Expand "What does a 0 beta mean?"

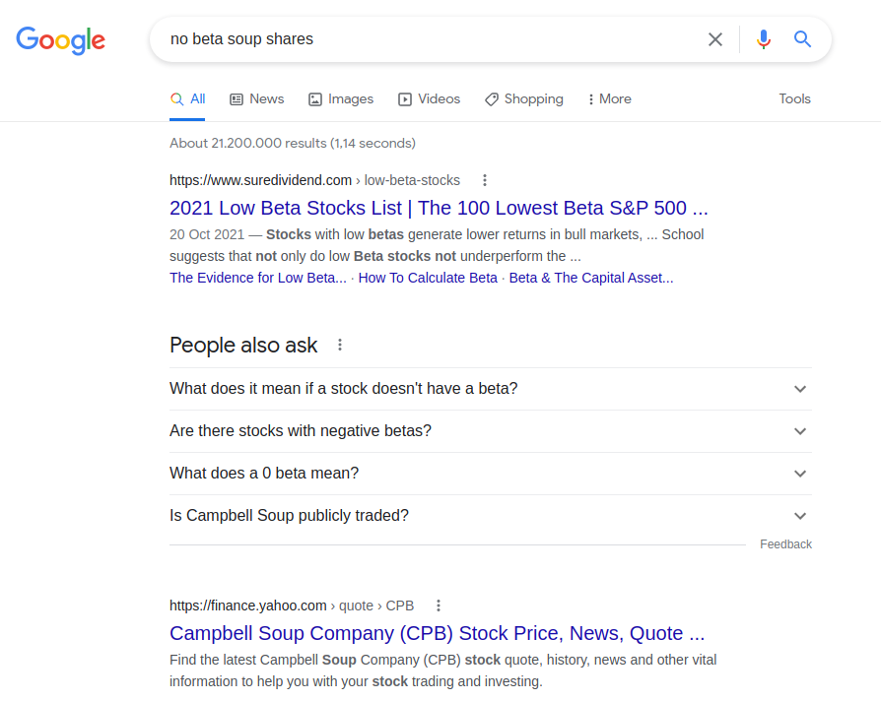click(488, 474)
